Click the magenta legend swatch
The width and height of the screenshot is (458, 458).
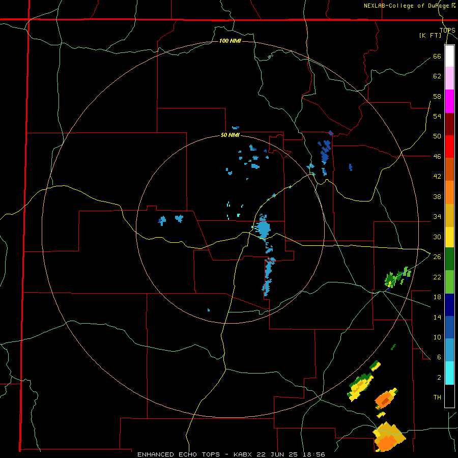pyautogui.click(x=449, y=101)
